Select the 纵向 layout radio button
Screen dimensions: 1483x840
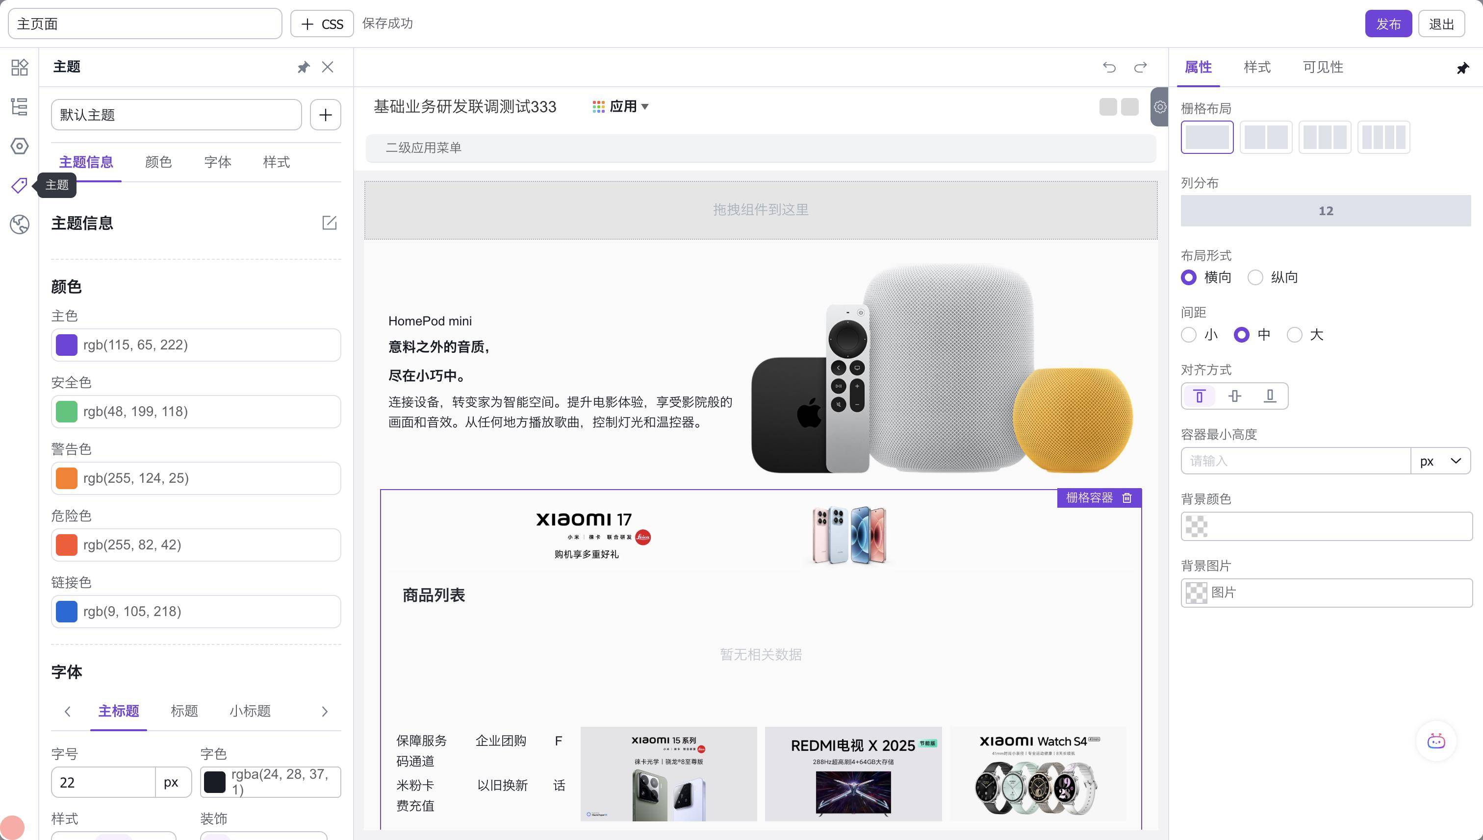1255,277
